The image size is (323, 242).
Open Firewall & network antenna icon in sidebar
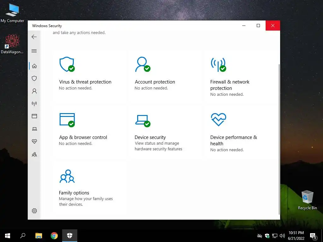[x=34, y=103]
